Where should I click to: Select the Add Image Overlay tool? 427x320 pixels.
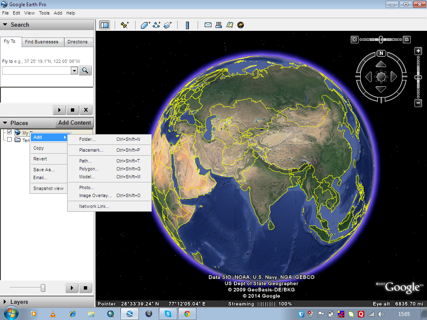[166, 25]
